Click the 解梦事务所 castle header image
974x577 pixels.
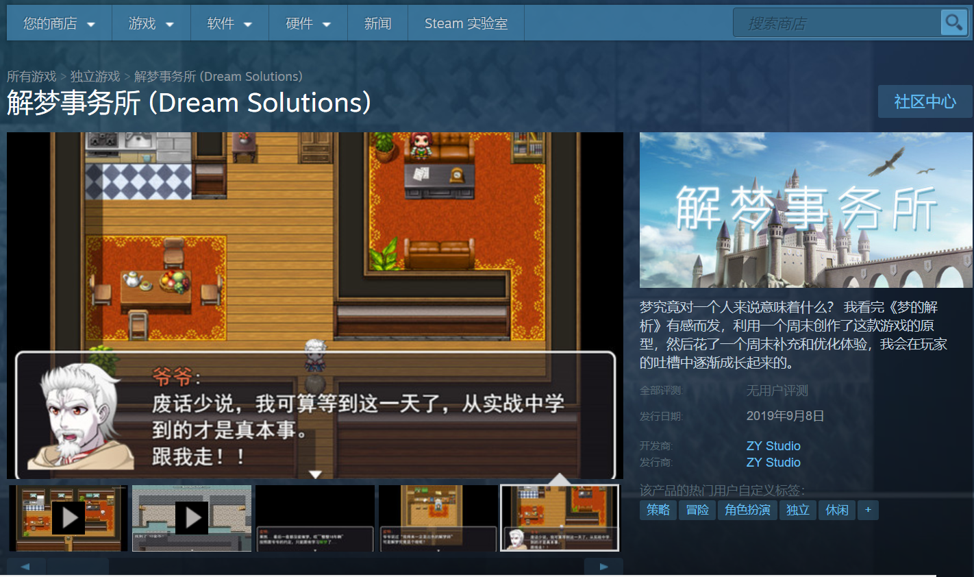806,210
